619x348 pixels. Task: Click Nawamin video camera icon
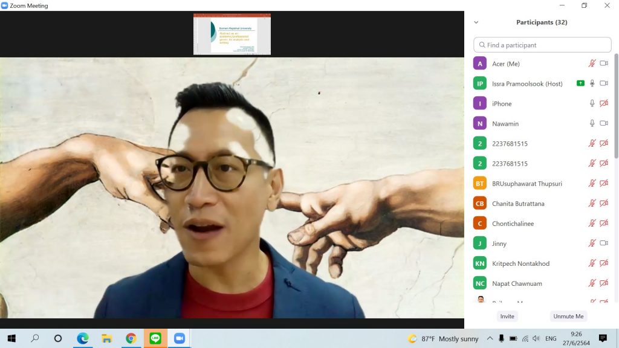(604, 123)
